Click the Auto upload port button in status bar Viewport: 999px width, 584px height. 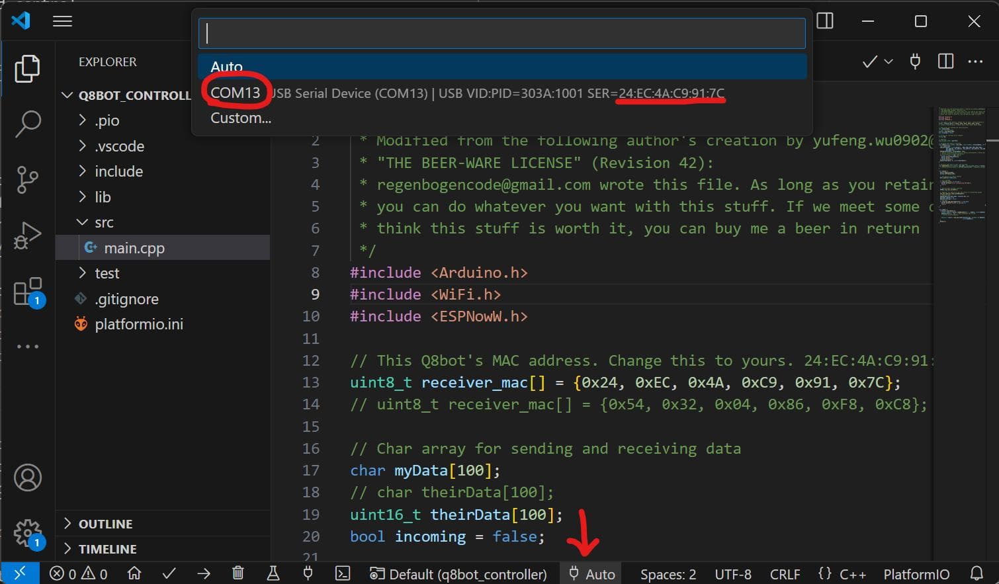click(x=592, y=573)
